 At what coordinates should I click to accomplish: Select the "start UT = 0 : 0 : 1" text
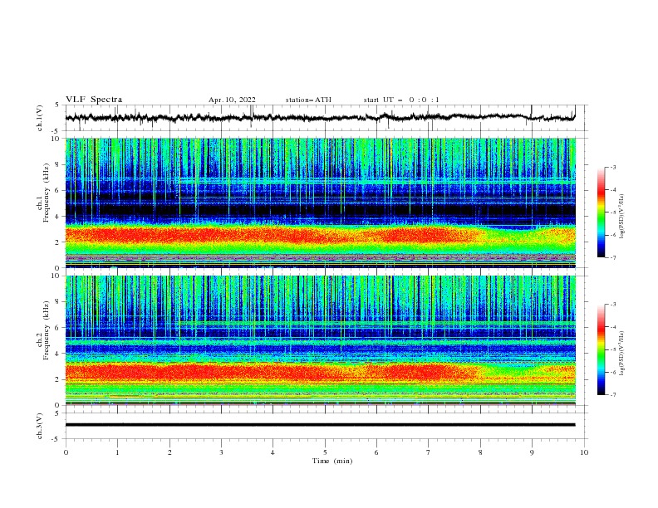point(401,100)
